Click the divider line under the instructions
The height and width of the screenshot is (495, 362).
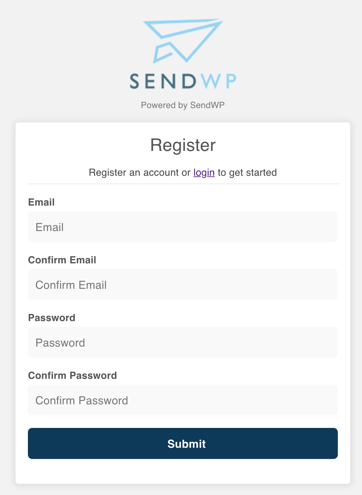183,184
